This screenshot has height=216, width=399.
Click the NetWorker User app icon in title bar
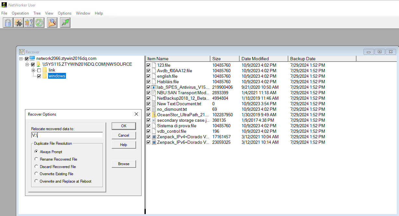tap(4, 5)
